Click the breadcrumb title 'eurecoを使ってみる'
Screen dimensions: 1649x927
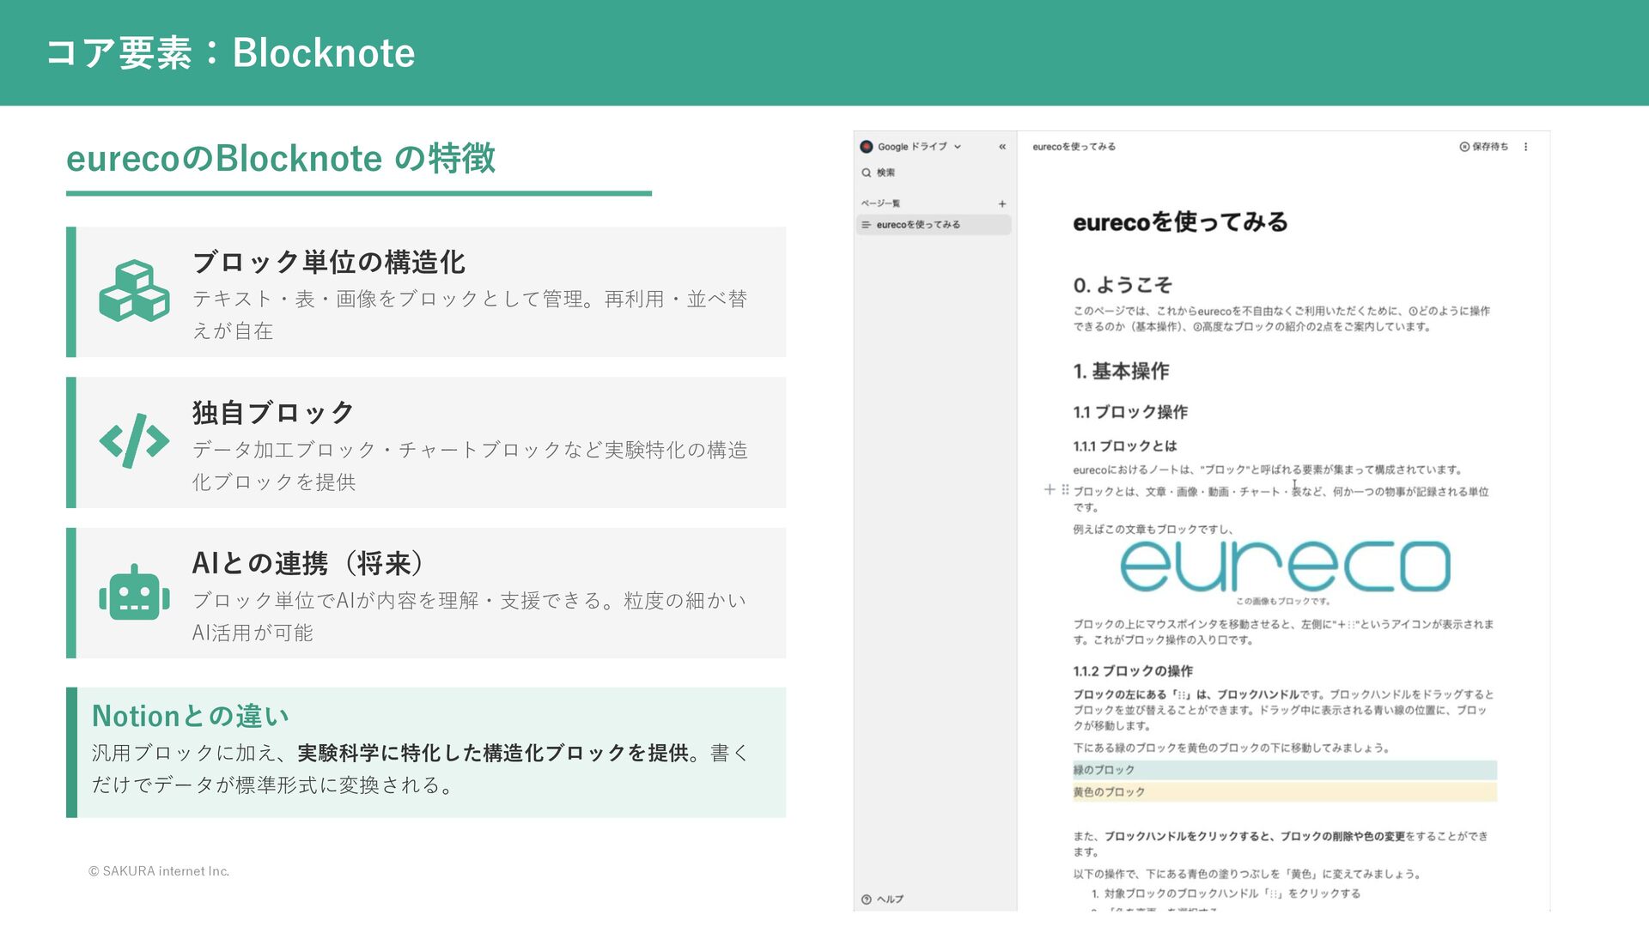[1074, 147]
